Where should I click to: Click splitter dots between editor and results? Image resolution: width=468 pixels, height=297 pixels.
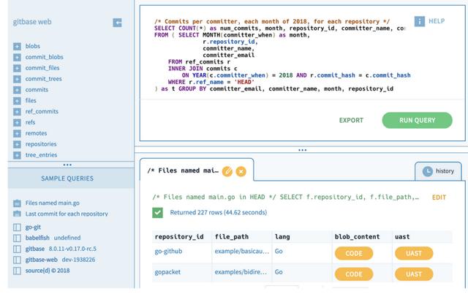pos(302,150)
